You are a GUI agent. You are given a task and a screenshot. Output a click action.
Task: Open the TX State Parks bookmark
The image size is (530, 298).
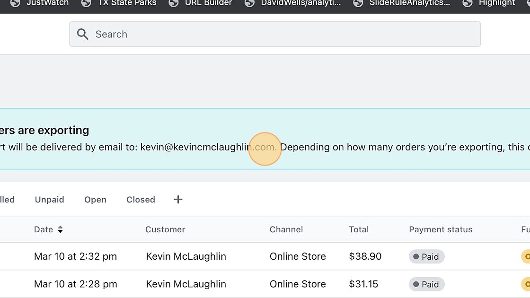point(126,3)
